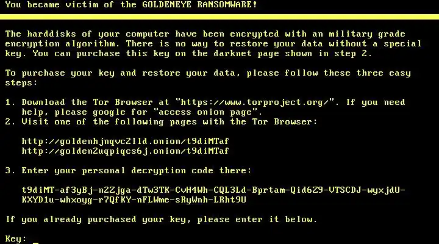Click "If you already purchased your key" line
This screenshot has height=244, width=439.
(x=161, y=220)
